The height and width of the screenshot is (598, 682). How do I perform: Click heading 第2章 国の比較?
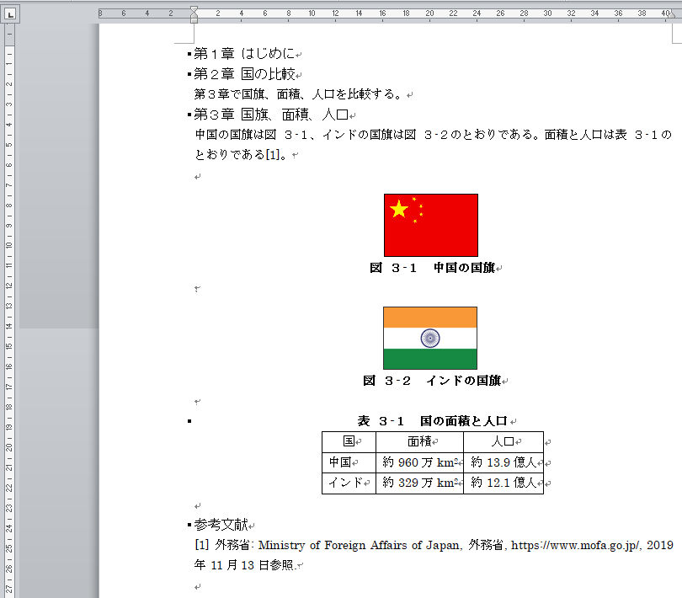pyautogui.click(x=244, y=74)
